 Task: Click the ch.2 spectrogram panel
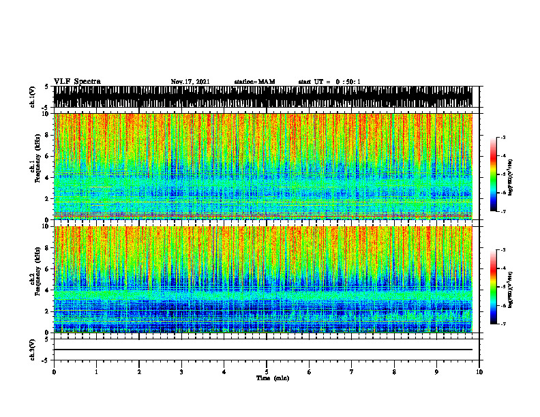point(262,279)
